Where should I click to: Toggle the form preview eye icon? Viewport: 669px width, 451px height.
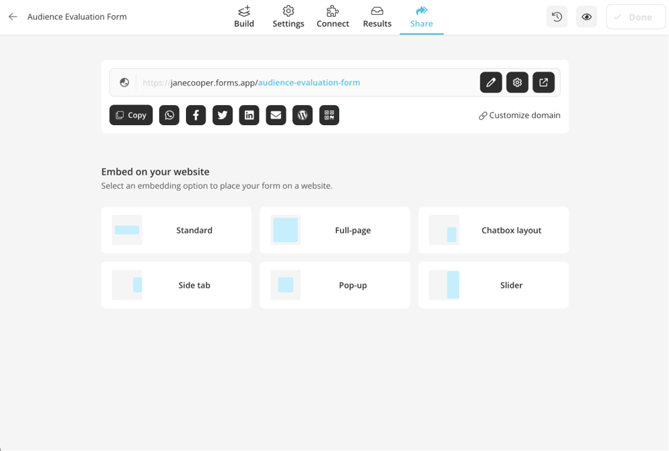coord(586,16)
